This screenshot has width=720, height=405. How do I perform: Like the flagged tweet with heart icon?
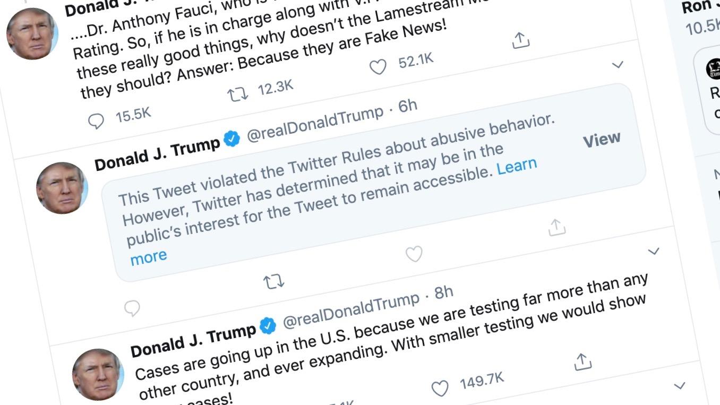click(x=414, y=254)
